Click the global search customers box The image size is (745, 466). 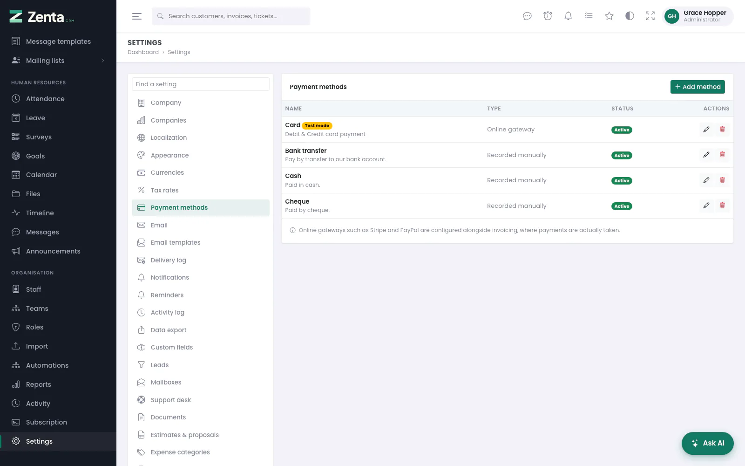(231, 16)
